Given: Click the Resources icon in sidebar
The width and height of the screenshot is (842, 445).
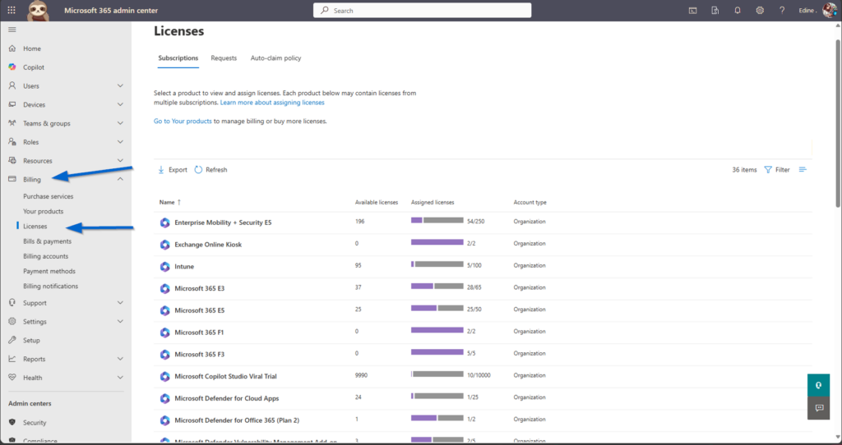Looking at the screenshot, I should point(12,160).
